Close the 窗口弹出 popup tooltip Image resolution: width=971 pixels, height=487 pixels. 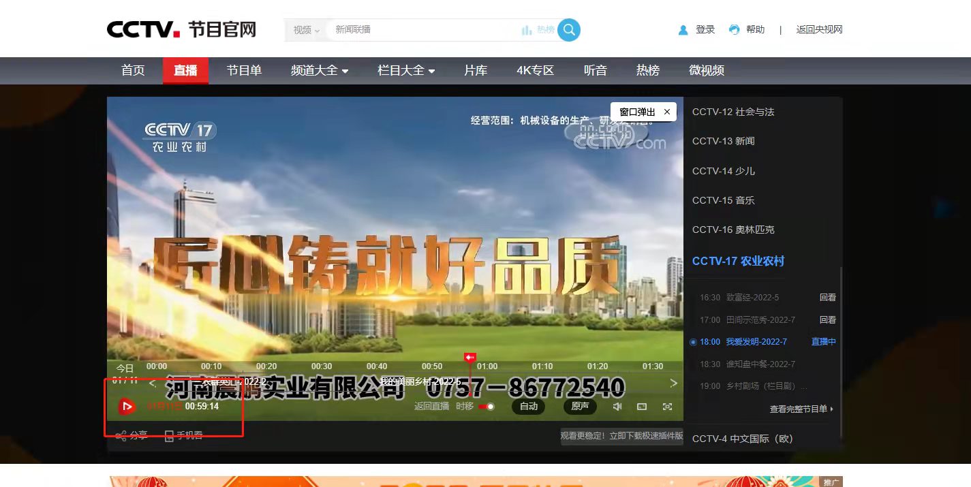tap(666, 112)
